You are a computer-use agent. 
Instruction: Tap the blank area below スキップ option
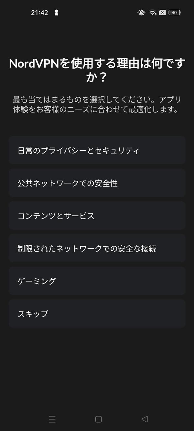97,365
